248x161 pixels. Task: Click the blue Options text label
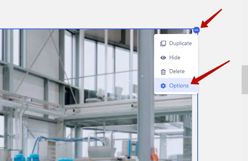[x=179, y=85]
